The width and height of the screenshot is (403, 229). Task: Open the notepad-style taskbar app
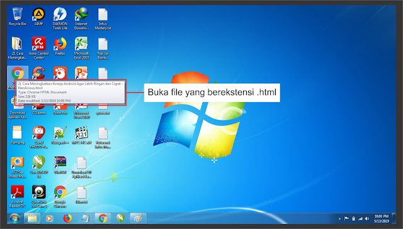pyautogui.click(x=85, y=219)
